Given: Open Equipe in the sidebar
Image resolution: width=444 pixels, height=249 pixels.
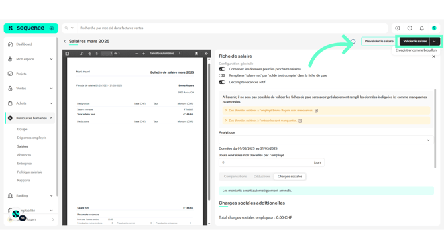Looking at the screenshot, I should 22,129.
